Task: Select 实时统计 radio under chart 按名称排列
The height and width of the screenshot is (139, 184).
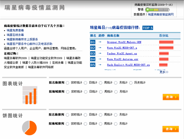Action: tap(67, 83)
